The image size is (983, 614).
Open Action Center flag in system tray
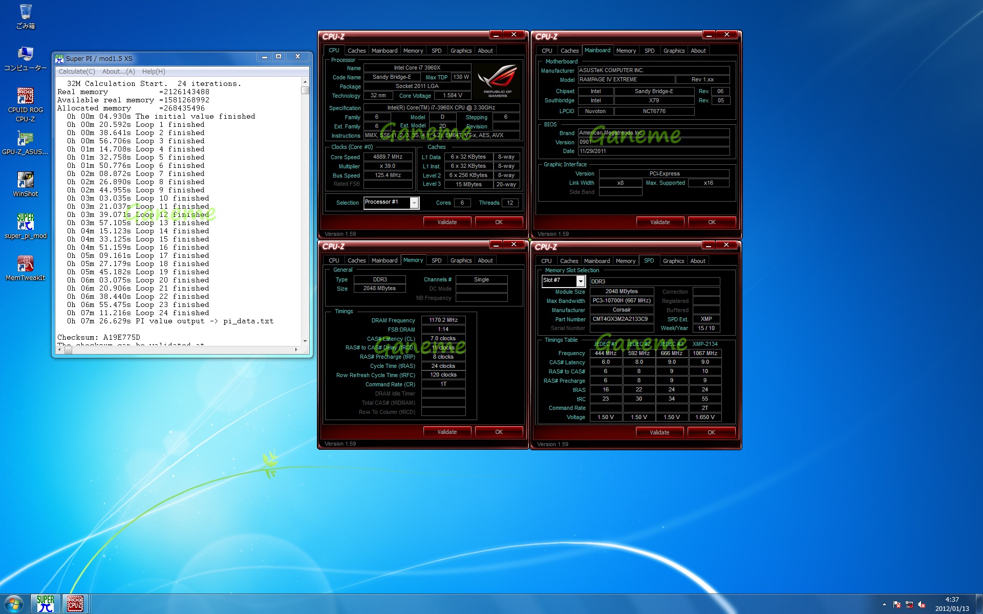[897, 604]
